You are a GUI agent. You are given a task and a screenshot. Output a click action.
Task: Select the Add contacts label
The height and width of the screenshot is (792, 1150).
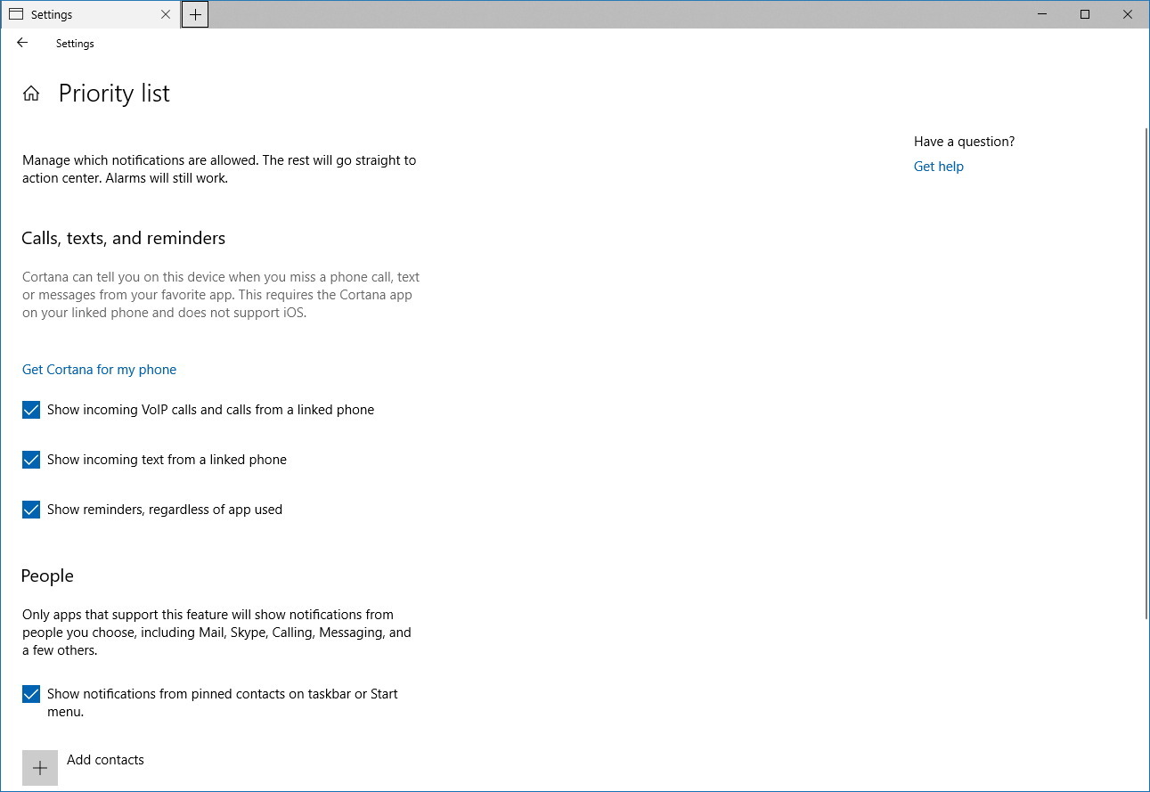pos(105,760)
